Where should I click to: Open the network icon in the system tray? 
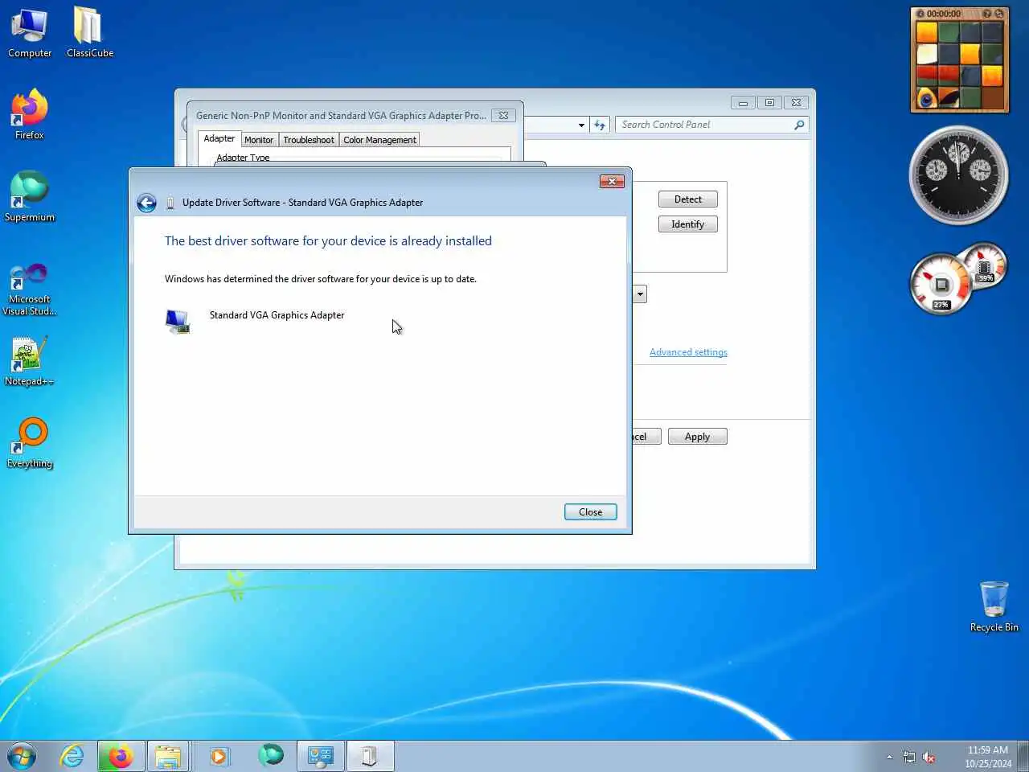[x=908, y=757]
